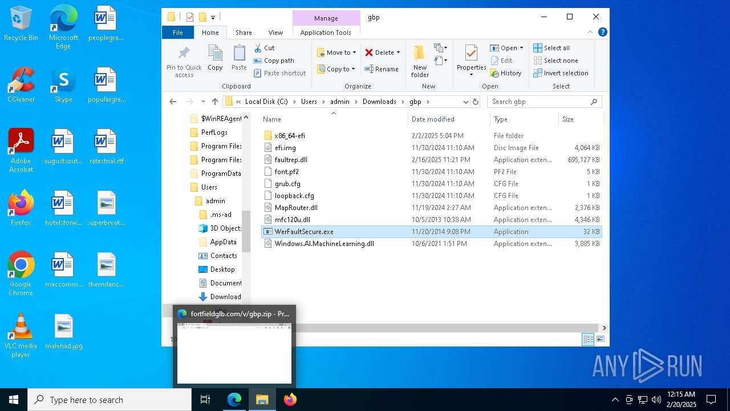The width and height of the screenshot is (730, 411).
Task: Click the Manage contextual tab
Action: click(326, 18)
